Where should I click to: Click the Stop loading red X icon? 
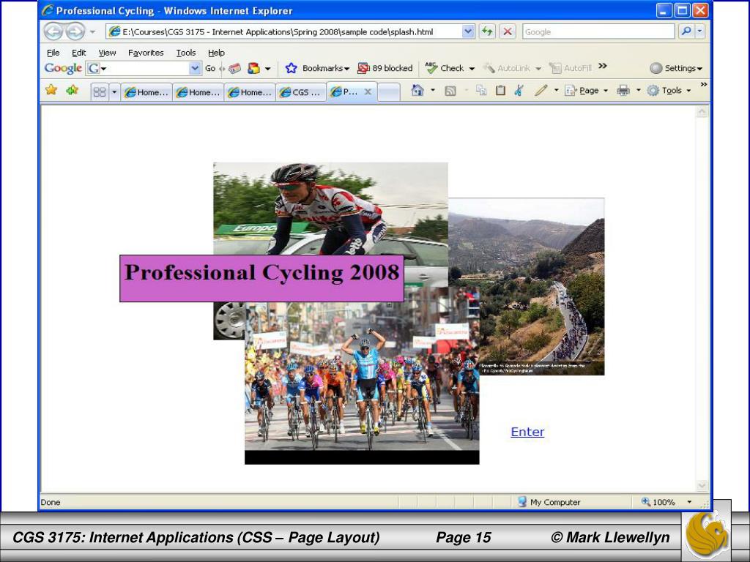coord(508,31)
